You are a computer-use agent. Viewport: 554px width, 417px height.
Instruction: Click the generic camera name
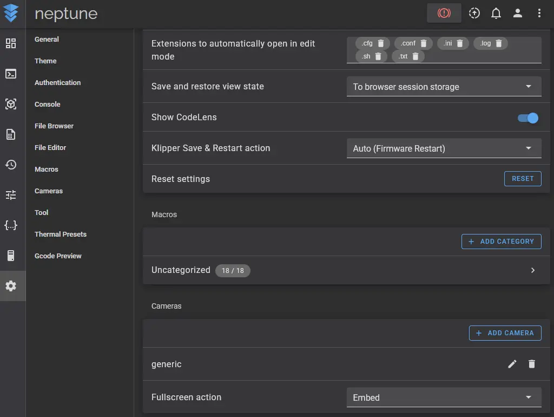167,364
